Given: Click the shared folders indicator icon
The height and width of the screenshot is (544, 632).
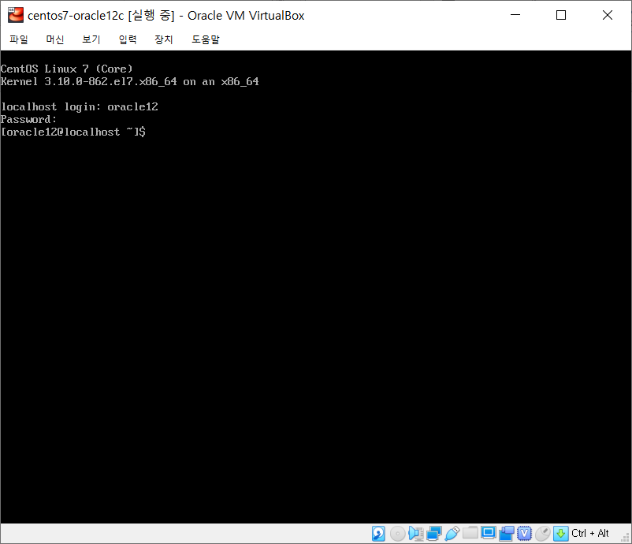Looking at the screenshot, I should pyautogui.click(x=470, y=533).
